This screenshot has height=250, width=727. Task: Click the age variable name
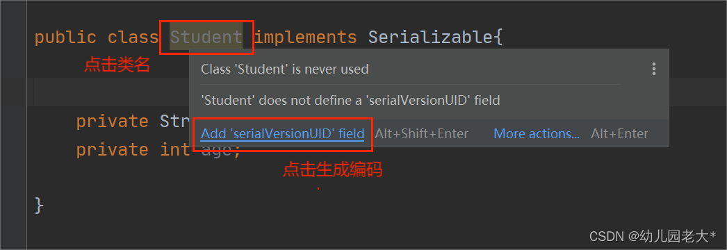(217, 151)
